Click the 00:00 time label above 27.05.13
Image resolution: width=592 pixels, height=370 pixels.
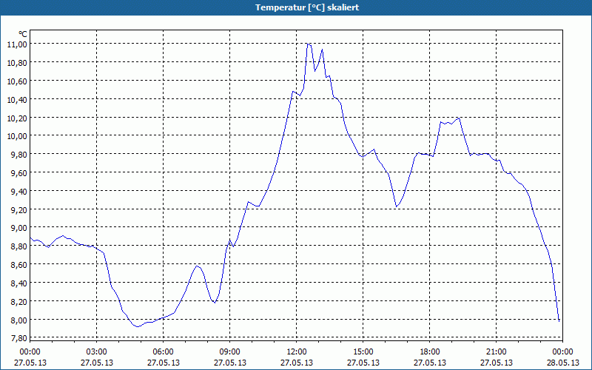[x=30, y=352]
